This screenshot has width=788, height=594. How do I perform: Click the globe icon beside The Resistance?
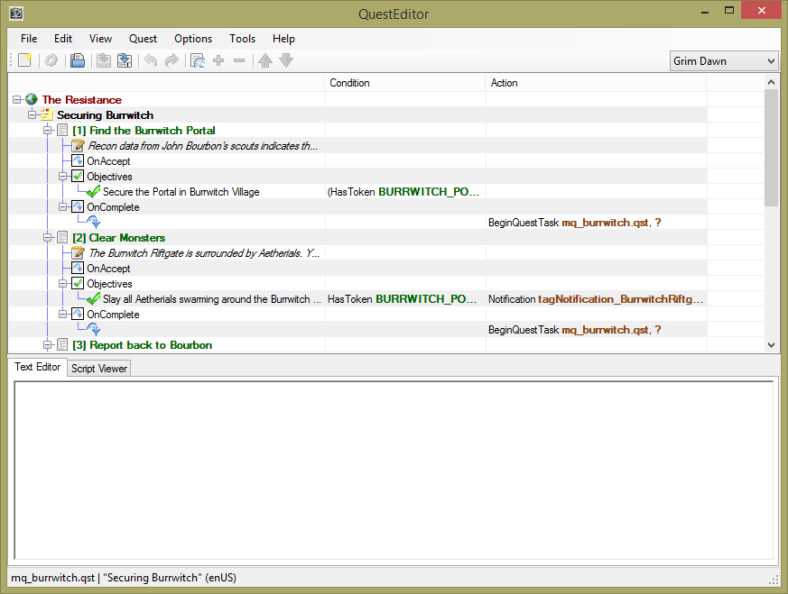tap(32, 100)
